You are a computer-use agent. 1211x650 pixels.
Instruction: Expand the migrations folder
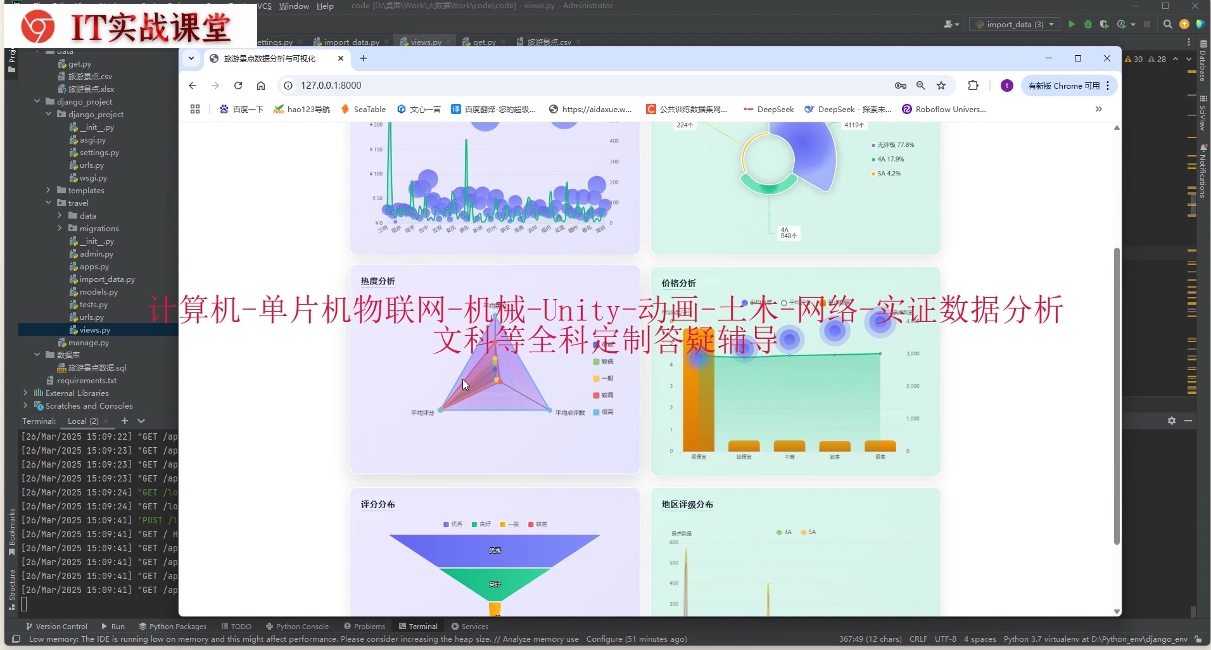[x=60, y=228]
